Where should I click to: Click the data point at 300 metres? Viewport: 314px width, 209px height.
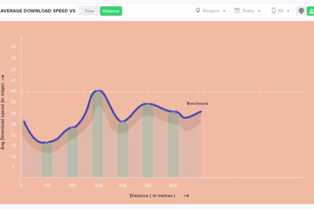click(x=98, y=91)
